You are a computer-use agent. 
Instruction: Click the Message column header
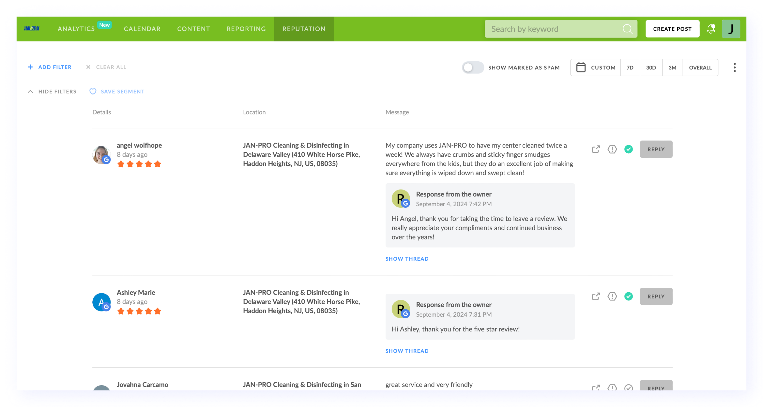pyautogui.click(x=397, y=112)
